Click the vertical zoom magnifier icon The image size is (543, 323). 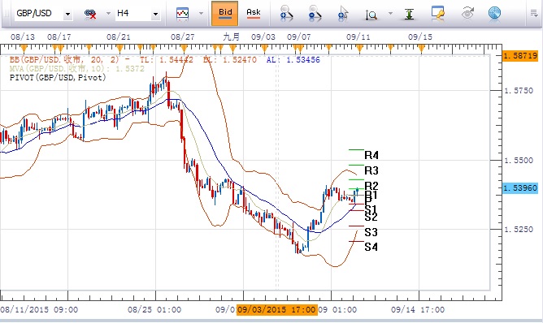pyautogui.click(x=371, y=15)
